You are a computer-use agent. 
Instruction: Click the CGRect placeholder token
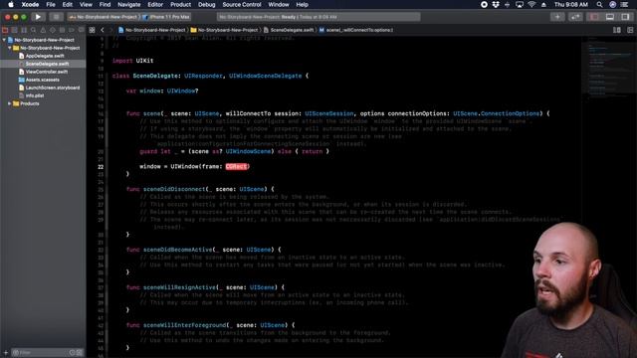[x=237, y=166]
